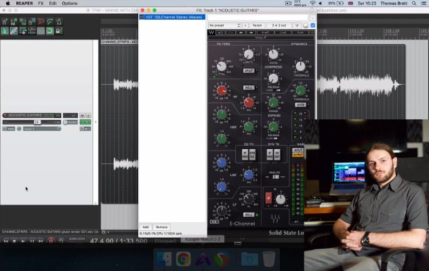This screenshot has height=271, width=429.
Task: Click the Open Project toolbar icon
Action: (14, 22)
